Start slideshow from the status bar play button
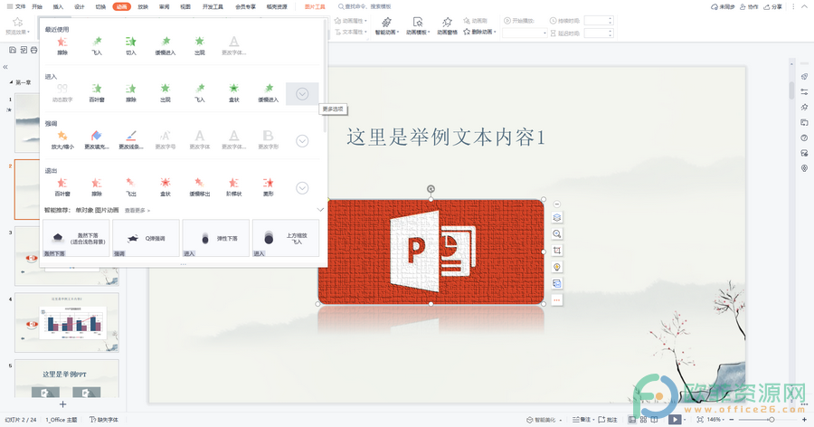The image size is (814, 427). [674, 419]
